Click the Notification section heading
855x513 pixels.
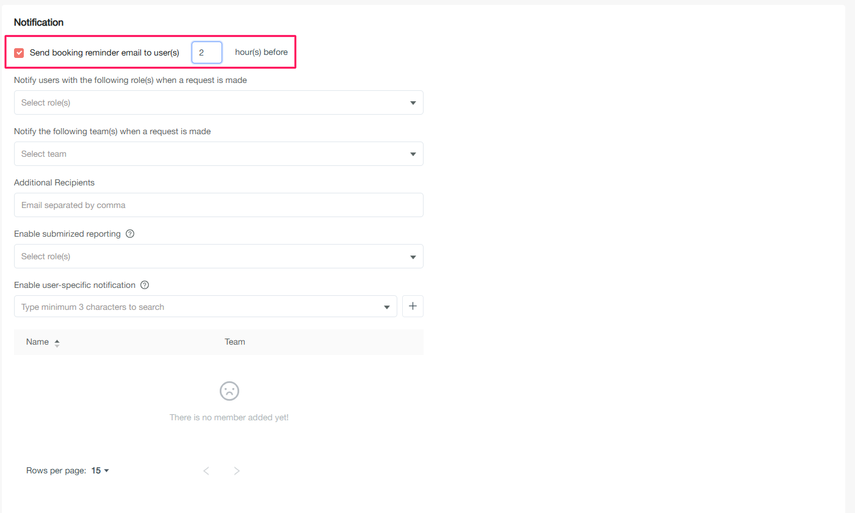[38, 22]
